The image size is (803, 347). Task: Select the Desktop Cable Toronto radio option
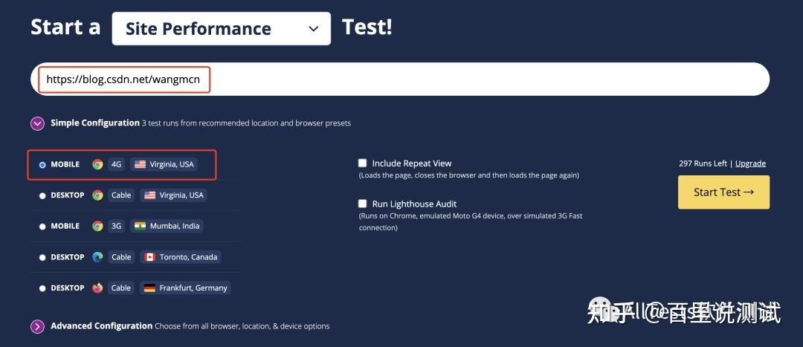[x=42, y=257]
